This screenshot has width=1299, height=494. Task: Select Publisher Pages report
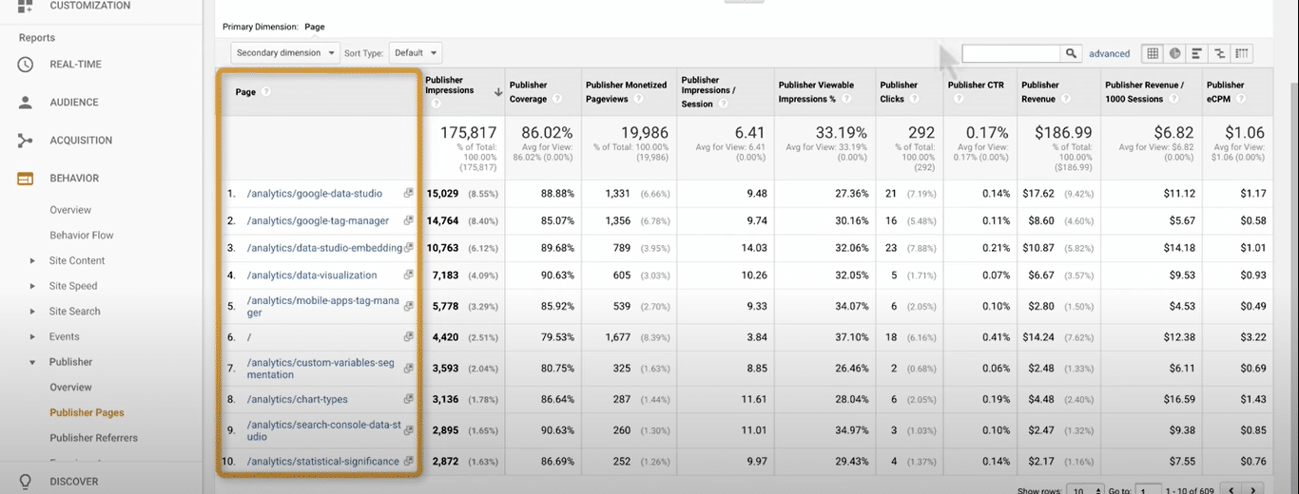[87, 413]
